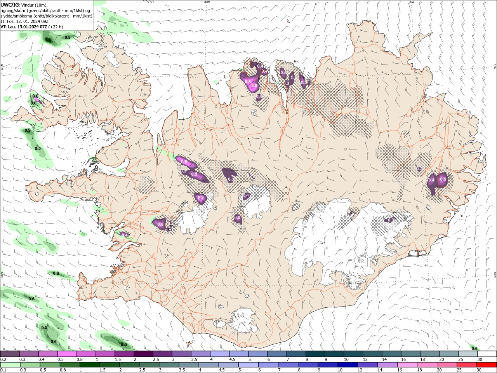
Task: Pick the top legend swatch starting at 0.2
Action: (10, 354)
